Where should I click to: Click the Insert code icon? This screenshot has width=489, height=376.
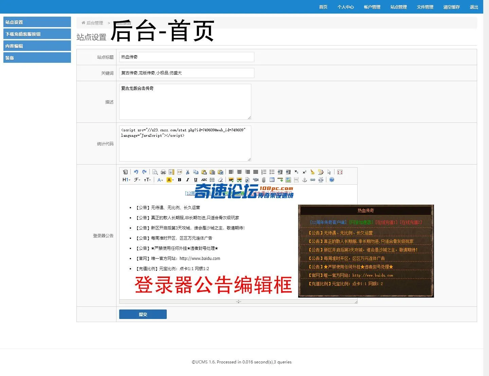point(180,172)
